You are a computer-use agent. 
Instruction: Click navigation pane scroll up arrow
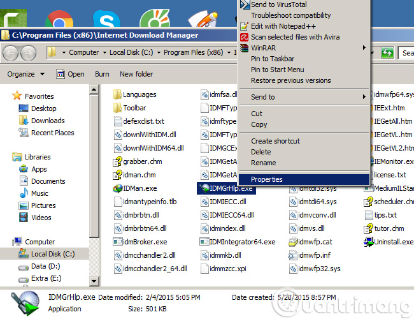pyautogui.click(x=94, y=89)
